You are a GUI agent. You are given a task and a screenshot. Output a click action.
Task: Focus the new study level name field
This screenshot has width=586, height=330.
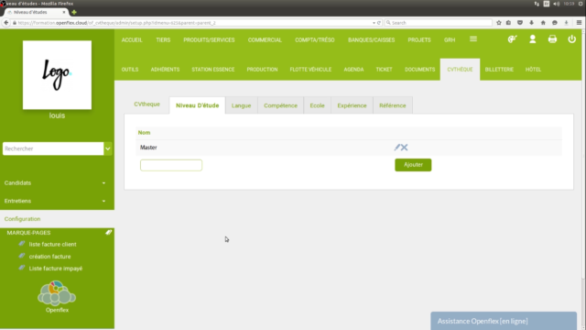click(171, 165)
